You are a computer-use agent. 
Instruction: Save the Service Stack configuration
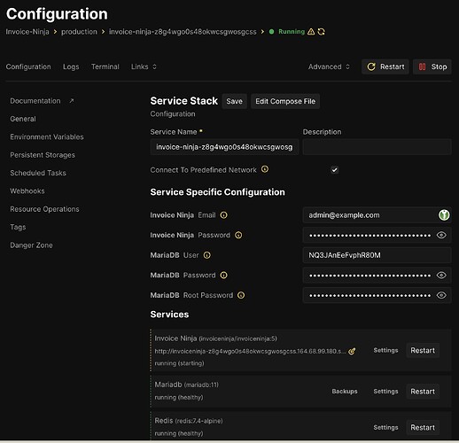(235, 101)
